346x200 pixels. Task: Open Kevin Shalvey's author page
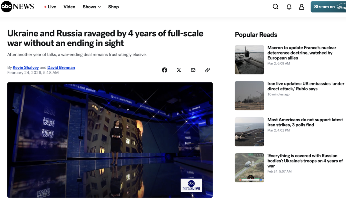click(26, 67)
